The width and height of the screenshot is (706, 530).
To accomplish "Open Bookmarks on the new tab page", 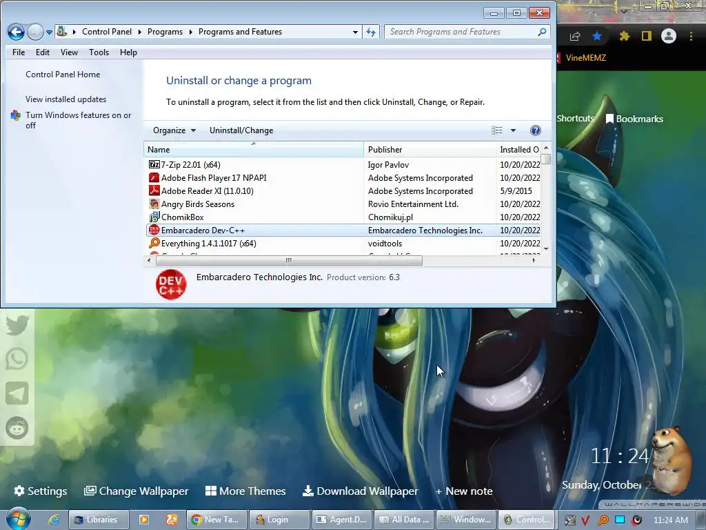I will 634,119.
